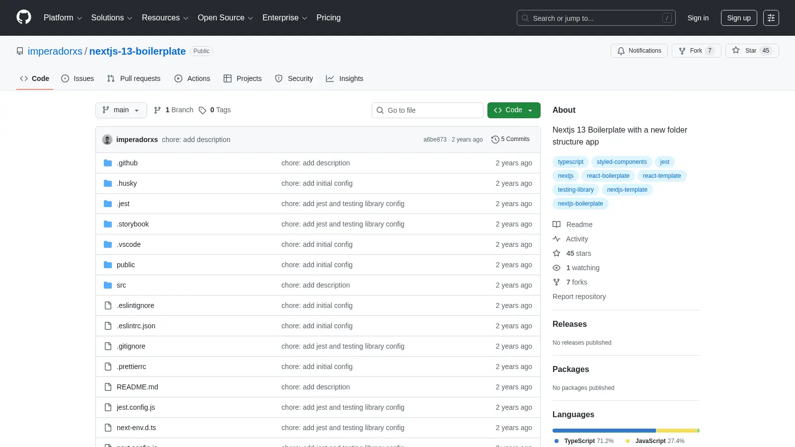
Task: Switch to the Insights tab
Action: (345, 78)
